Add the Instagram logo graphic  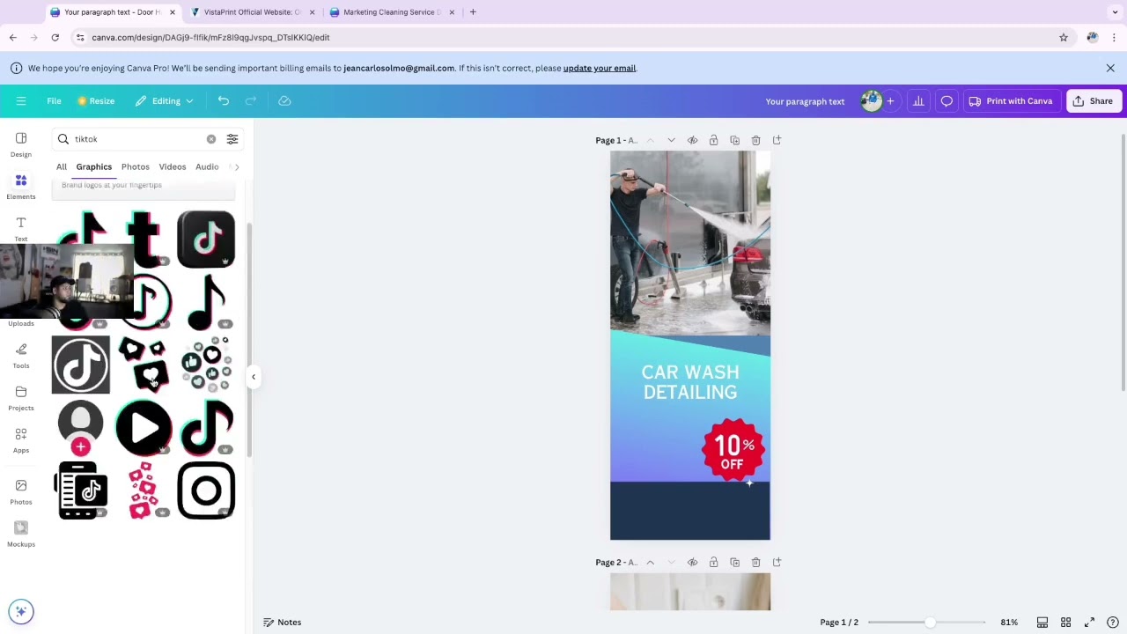206,490
